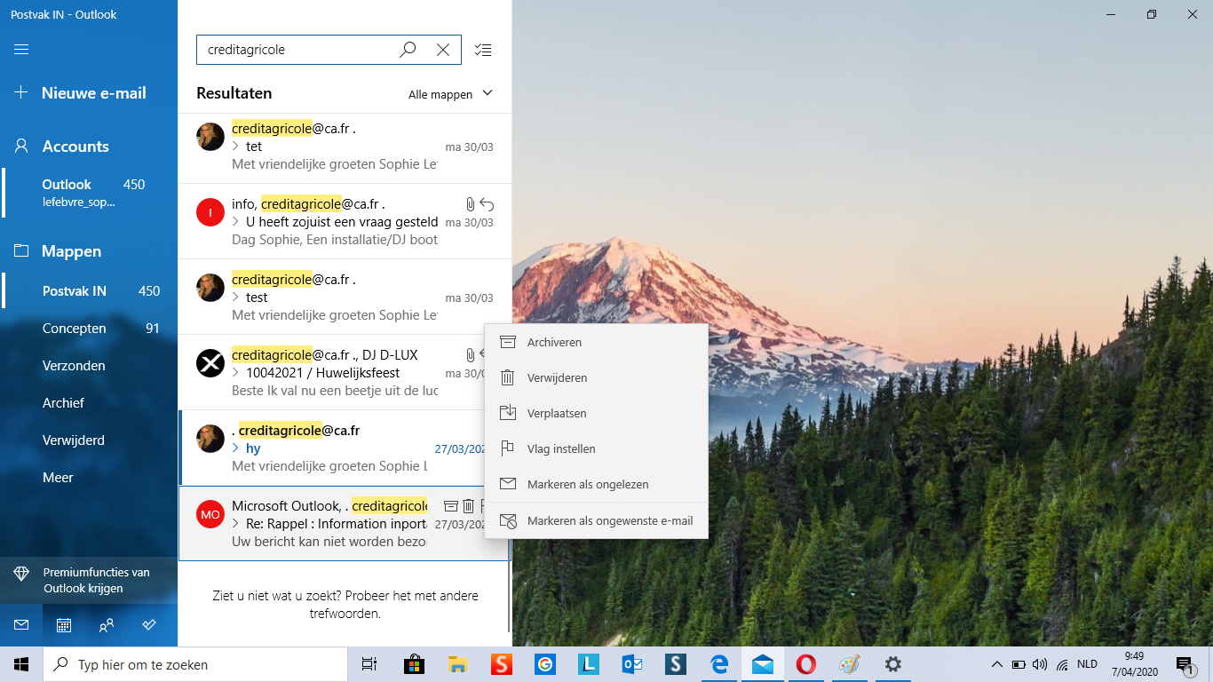Click the search magnifier icon
1213x682 pixels.
pyautogui.click(x=408, y=50)
